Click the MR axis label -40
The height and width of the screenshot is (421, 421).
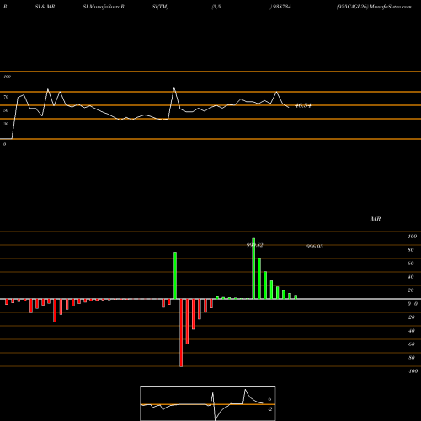[411, 331]
